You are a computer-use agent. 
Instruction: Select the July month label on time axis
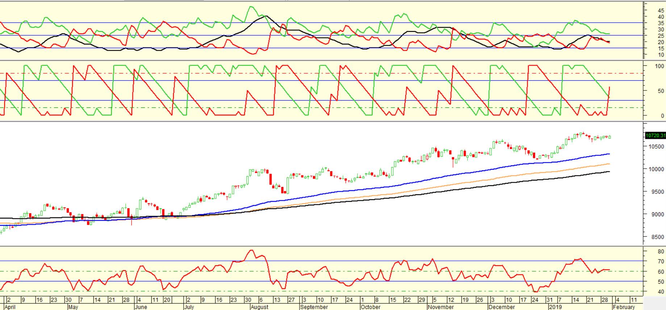pos(189,307)
